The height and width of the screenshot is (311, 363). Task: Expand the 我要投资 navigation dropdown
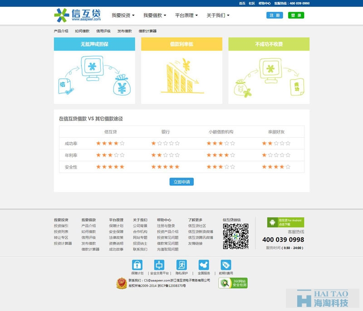[123, 15]
